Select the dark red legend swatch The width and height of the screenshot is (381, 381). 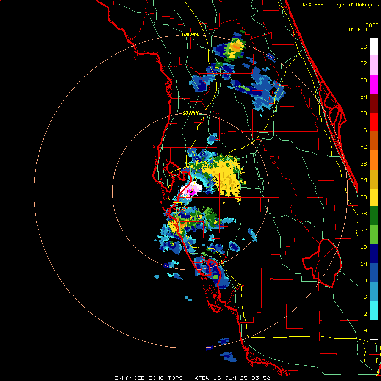click(x=374, y=103)
